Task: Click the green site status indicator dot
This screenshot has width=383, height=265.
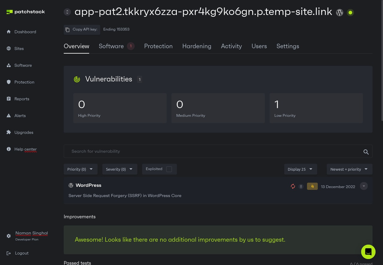Action: tap(350, 13)
